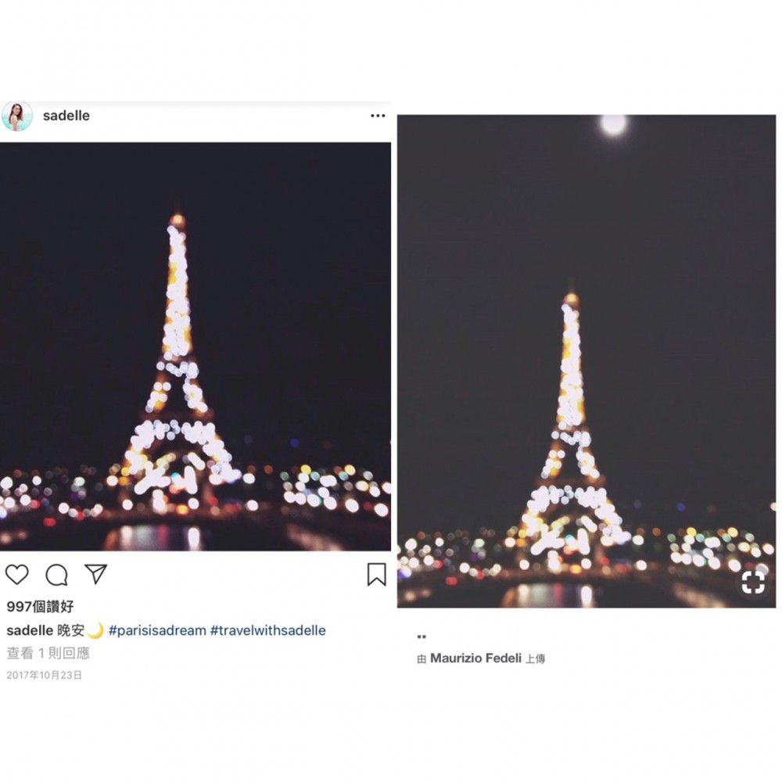Click sadelle username in the caption
Image resolution: width=782 pixels, height=782 pixels.
tap(30, 630)
